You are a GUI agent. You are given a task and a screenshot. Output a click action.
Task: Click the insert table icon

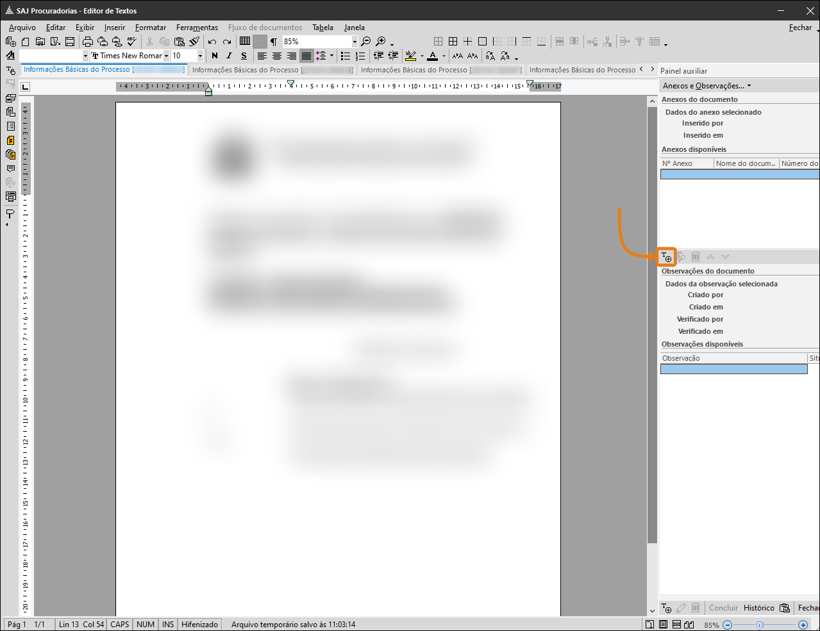tap(245, 41)
